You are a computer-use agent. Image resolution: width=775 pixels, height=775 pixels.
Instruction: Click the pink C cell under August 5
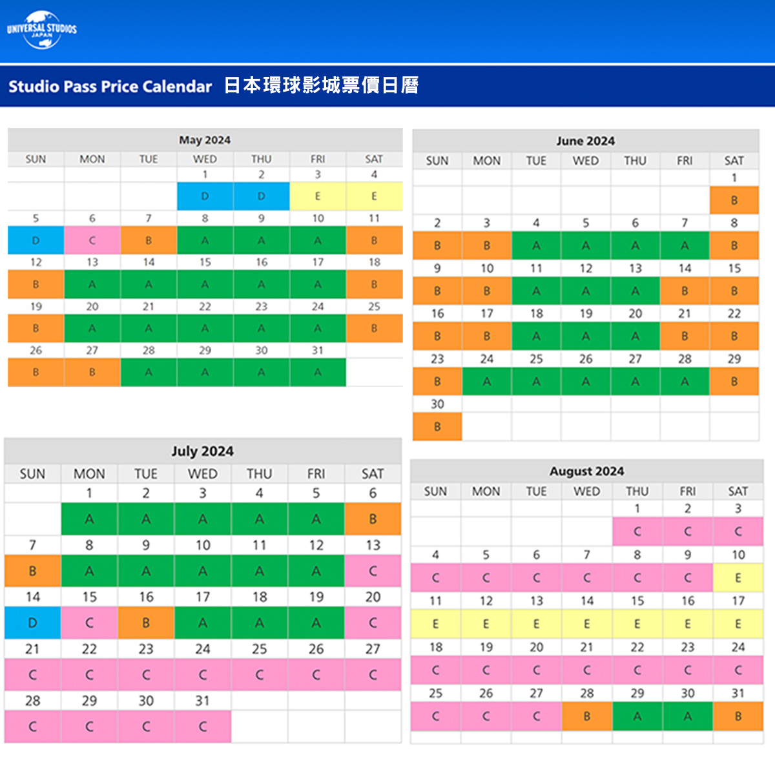486,578
